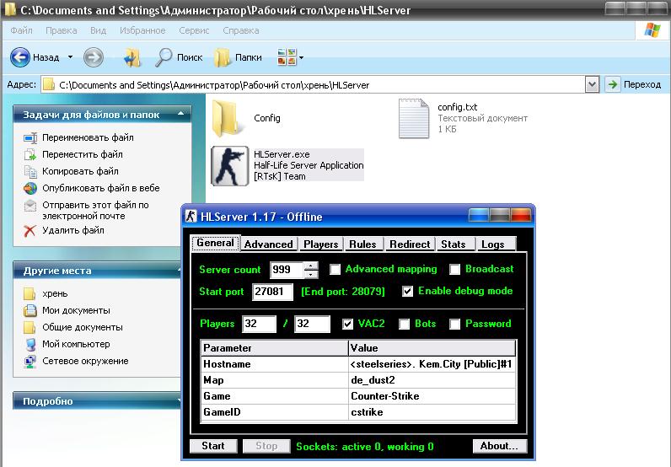671x467 pixels.
Task: Open the Избранное menu
Action: [x=142, y=30]
